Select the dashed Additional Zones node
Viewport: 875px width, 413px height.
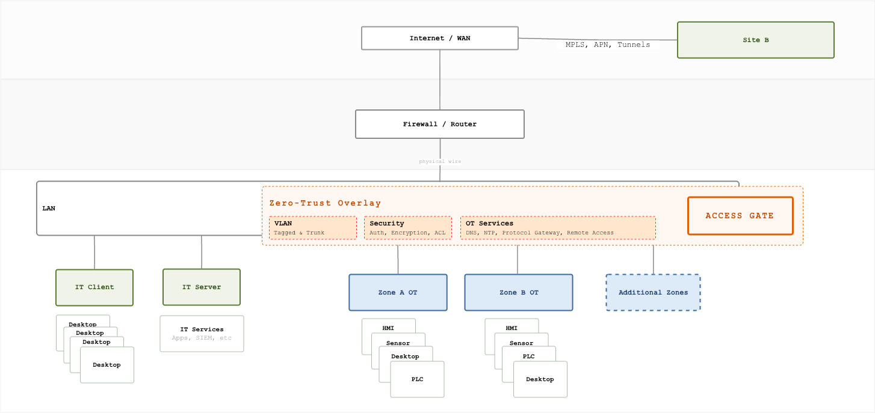coord(653,292)
